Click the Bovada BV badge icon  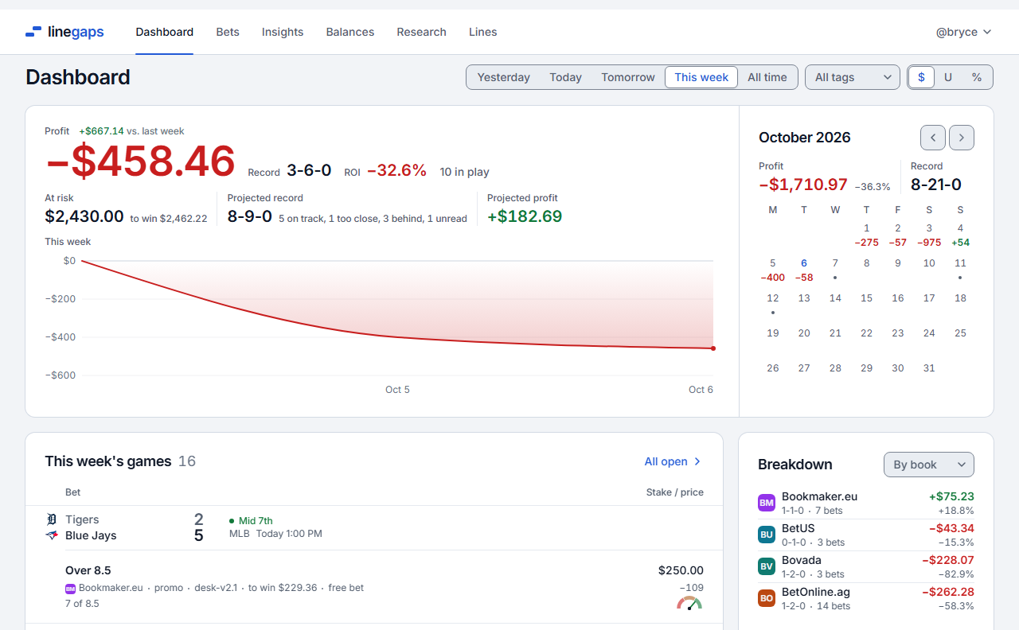pos(767,566)
